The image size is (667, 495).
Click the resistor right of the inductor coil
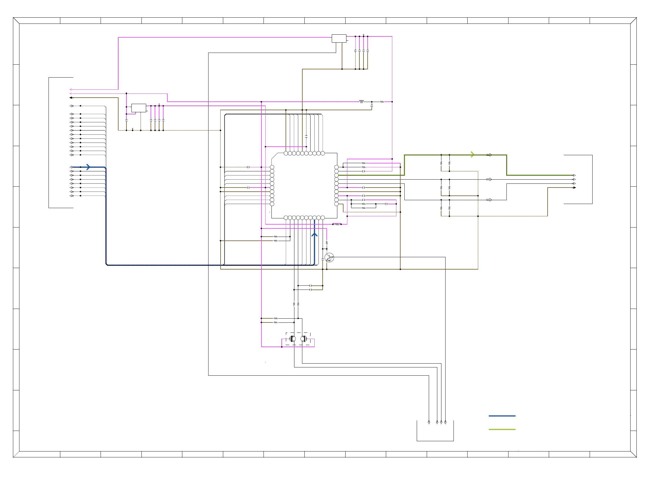pos(382,102)
